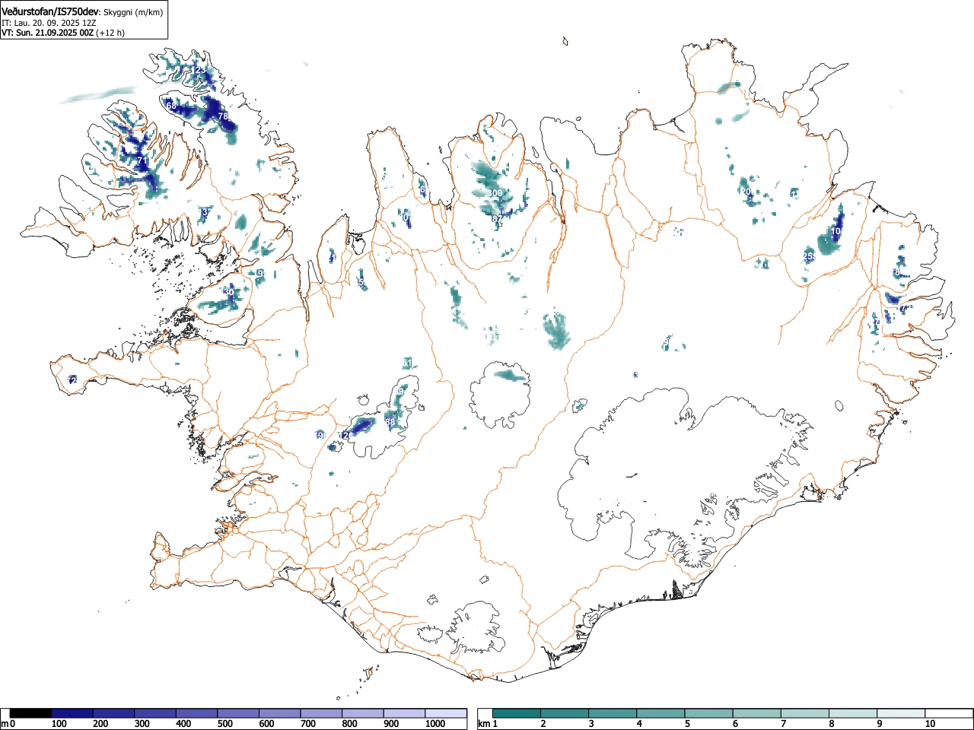Viewport: 974px width, 730px height.
Task: Click the visibility value 78 in the Westfjords
Action: tap(223, 116)
